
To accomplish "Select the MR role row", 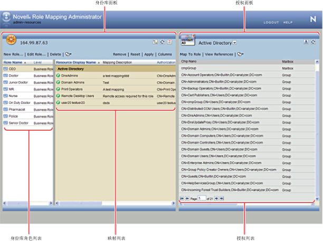I will tap(28, 89).
